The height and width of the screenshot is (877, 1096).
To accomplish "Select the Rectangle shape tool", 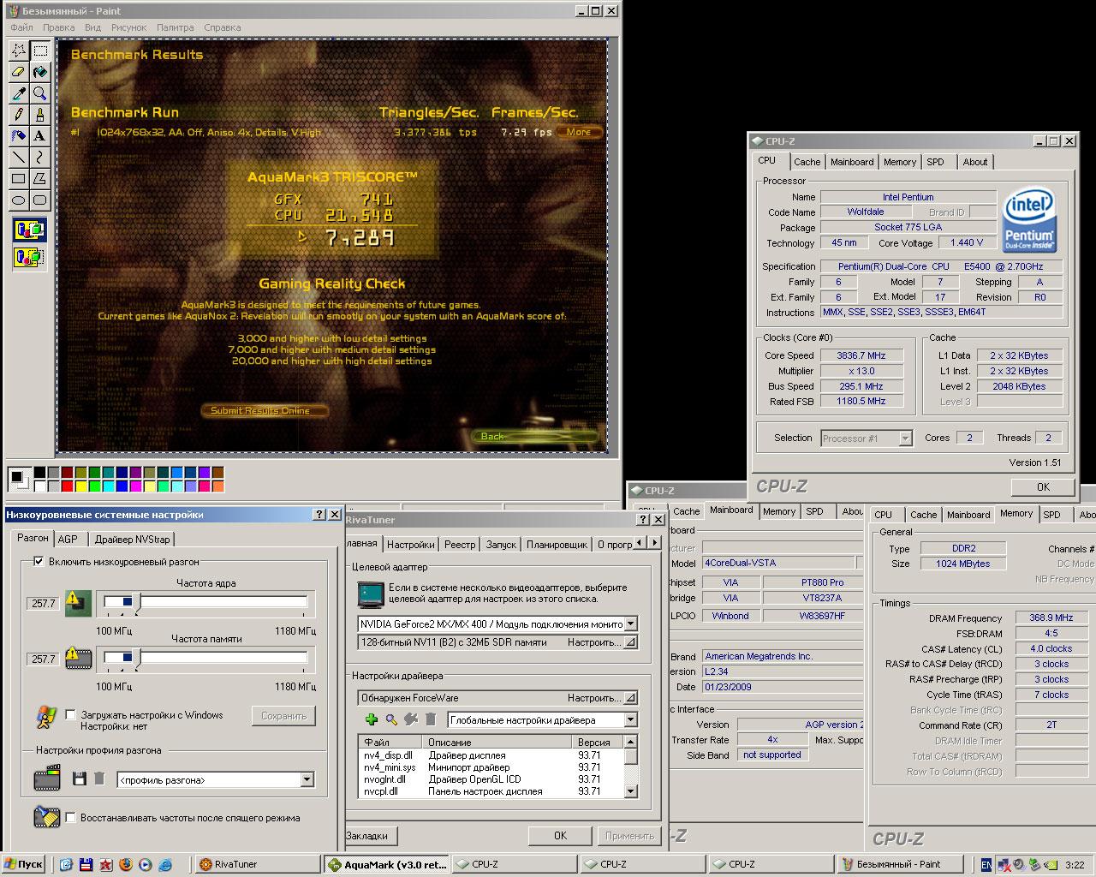I will pyautogui.click(x=18, y=179).
